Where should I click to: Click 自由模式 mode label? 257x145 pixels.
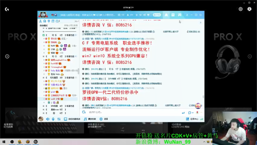point(44,25)
